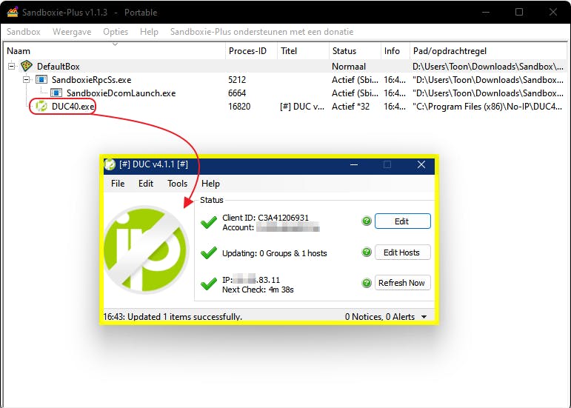This screenshot has height=408, width=571.
Task: Click the large No-IP logo in DUC
Action: pyautogui.click(x=146, y=250)
